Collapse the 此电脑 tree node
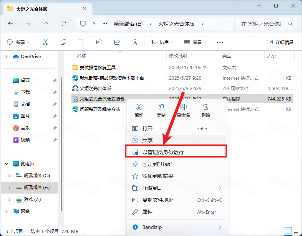 point(7,164)
